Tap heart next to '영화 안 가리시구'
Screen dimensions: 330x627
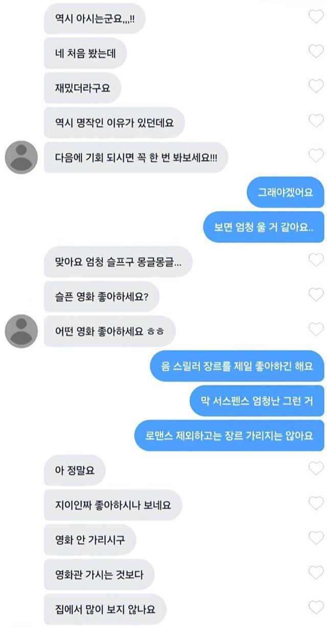(316, 538)
